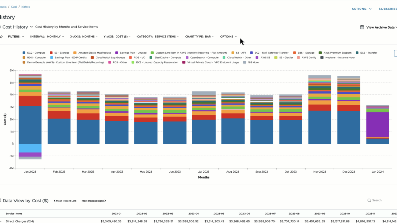This screenshot has width=397, height=223.
Task: Click CloudWatch - Other legend entry
Action: coord(237,58)
